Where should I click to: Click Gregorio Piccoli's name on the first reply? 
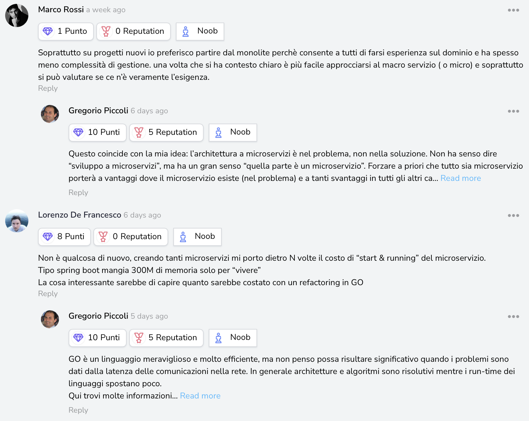pyautogui.click(x=98, y=111)
